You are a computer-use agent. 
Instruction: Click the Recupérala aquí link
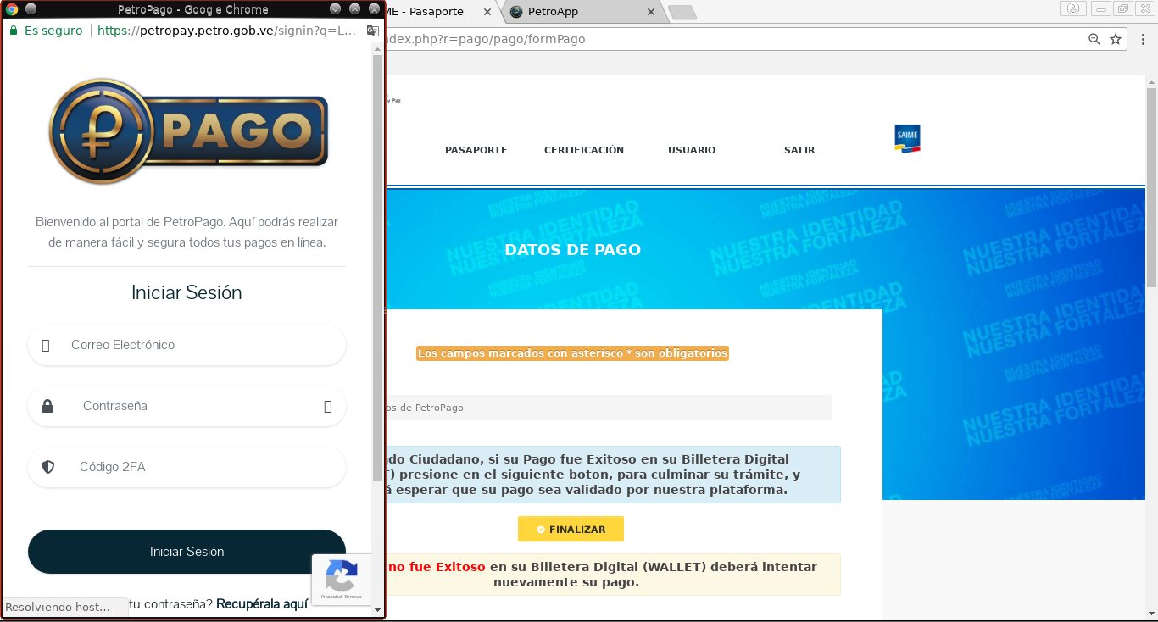click(262, 604)
